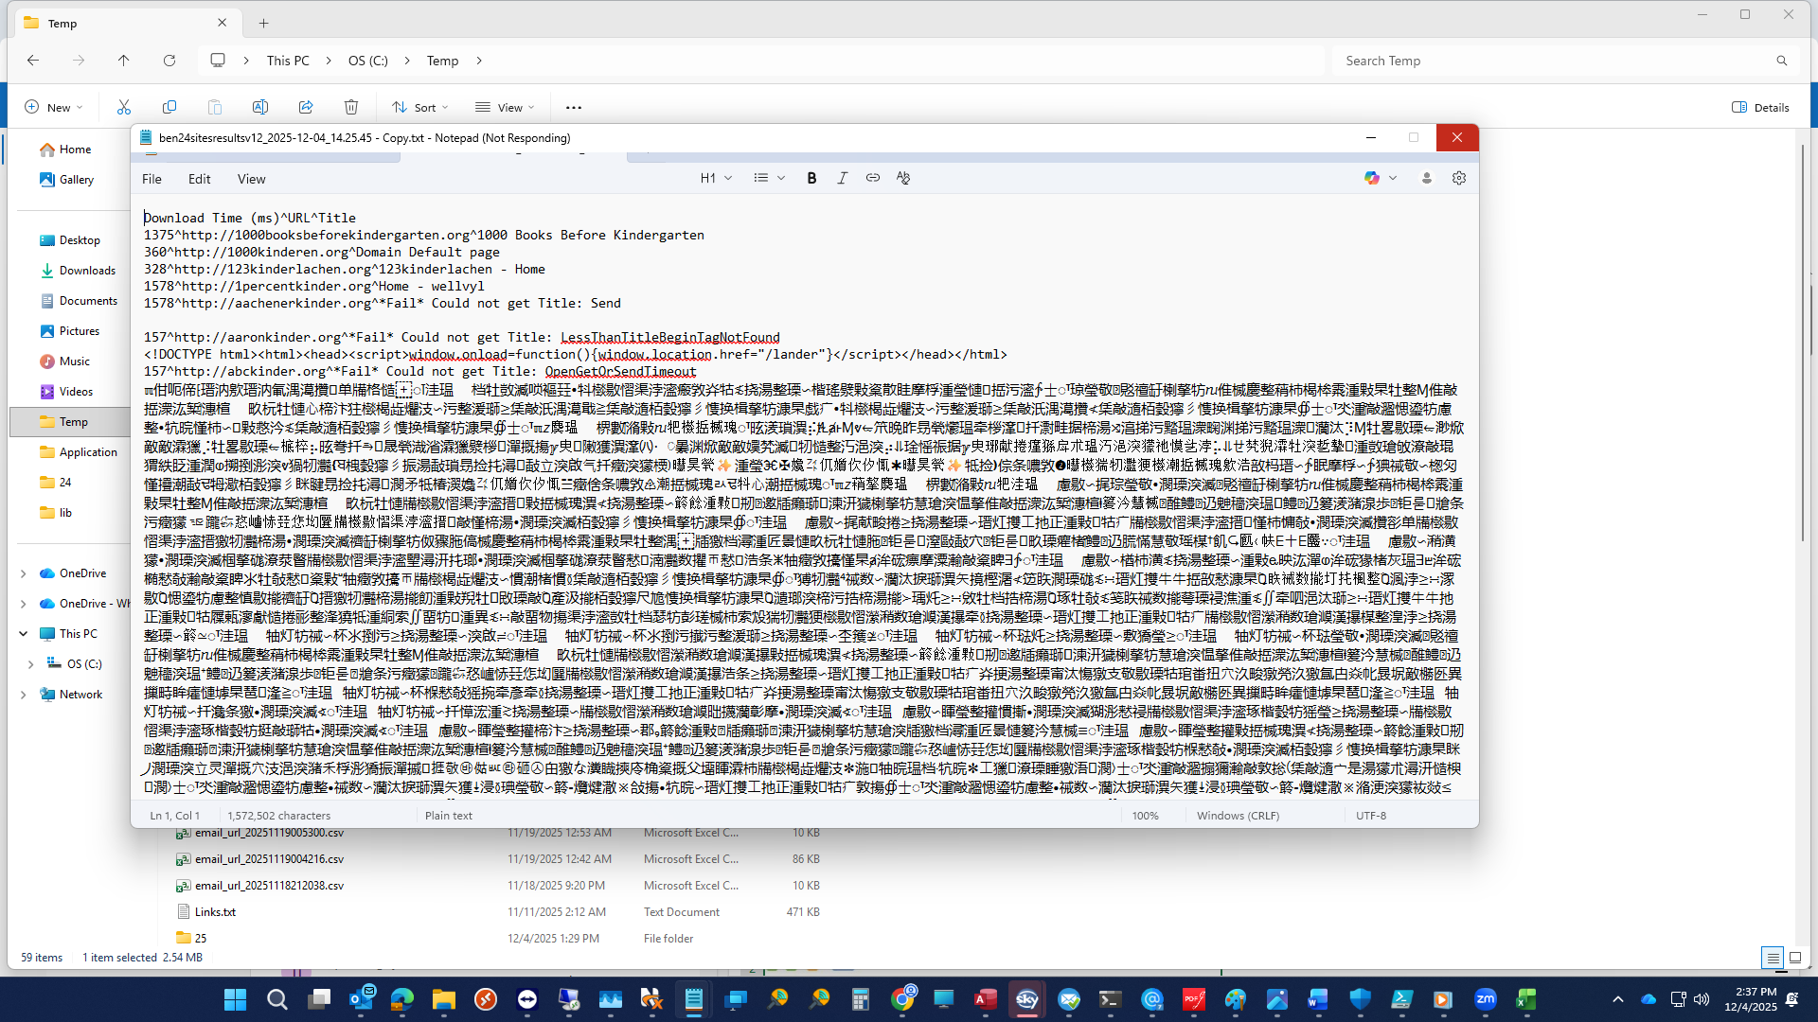
Task: Open Notepad Edit menu
Action: (199, 179)
